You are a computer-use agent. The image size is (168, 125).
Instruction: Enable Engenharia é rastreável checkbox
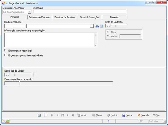tap(5, 50)
